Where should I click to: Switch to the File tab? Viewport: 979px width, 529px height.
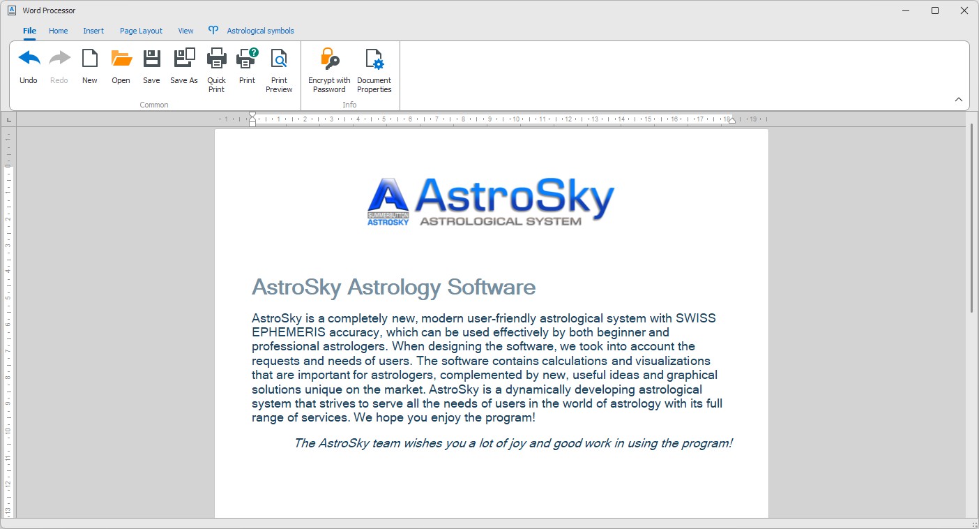pyautogui.click(x=30, y=31)
